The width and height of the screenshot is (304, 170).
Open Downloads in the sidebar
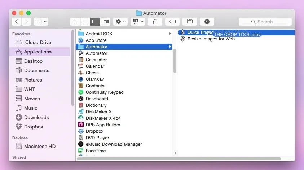click(x=40, y=117)
